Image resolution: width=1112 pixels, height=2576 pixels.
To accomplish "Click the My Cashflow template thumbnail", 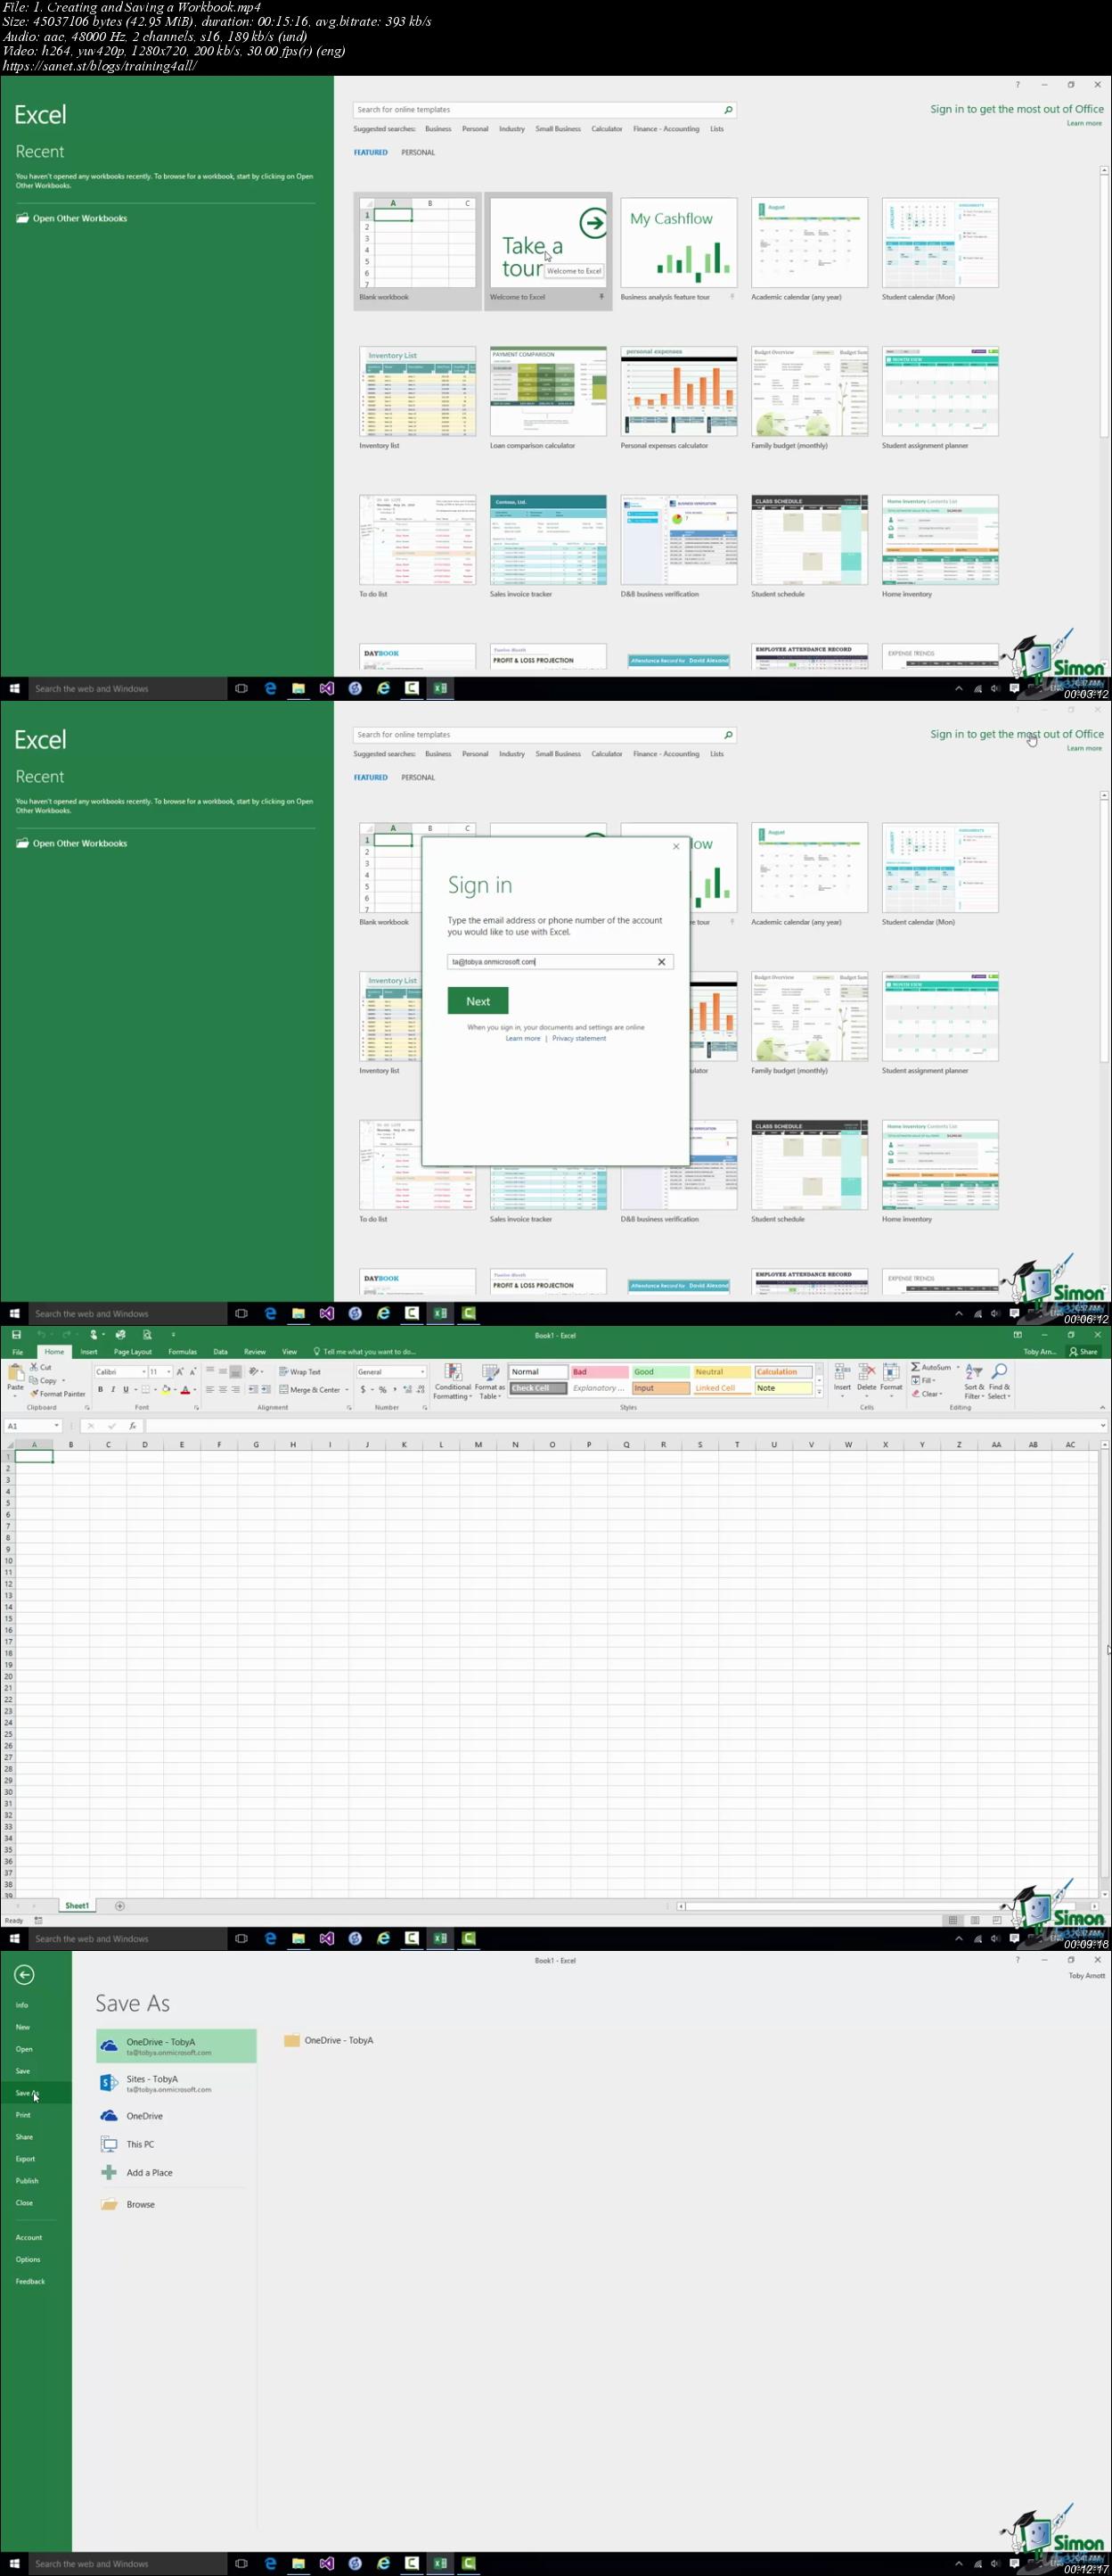I will pos(678,243).
